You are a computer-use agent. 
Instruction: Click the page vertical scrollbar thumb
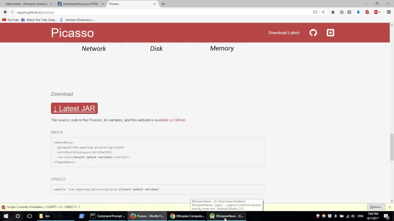tap(392, 147)
